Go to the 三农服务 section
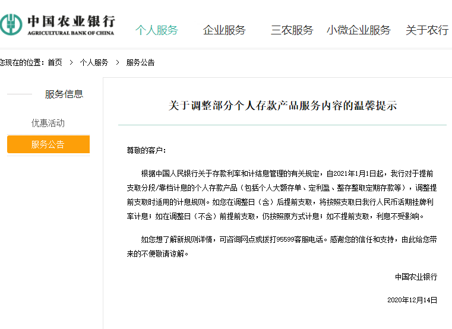The width and height of the screenshot is (452, 329). (292, 30)
